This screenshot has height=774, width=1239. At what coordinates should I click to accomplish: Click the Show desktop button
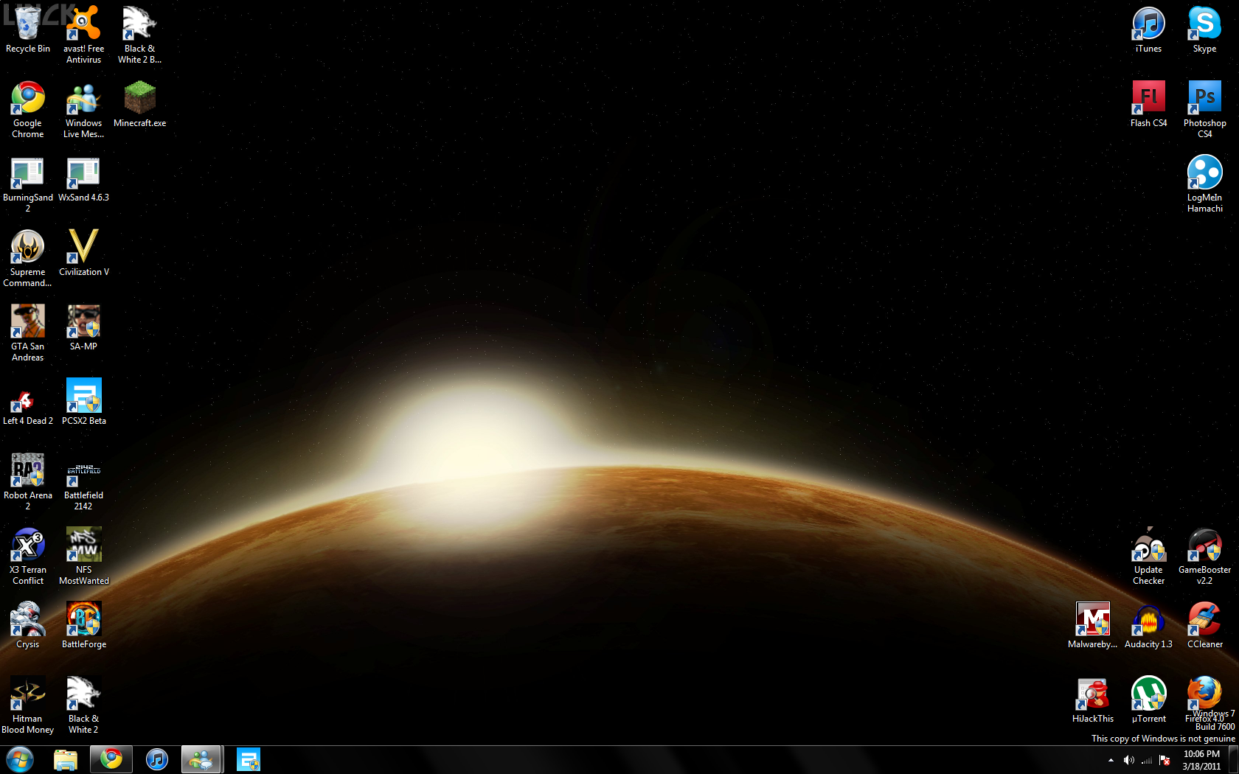pos(1233,760)
